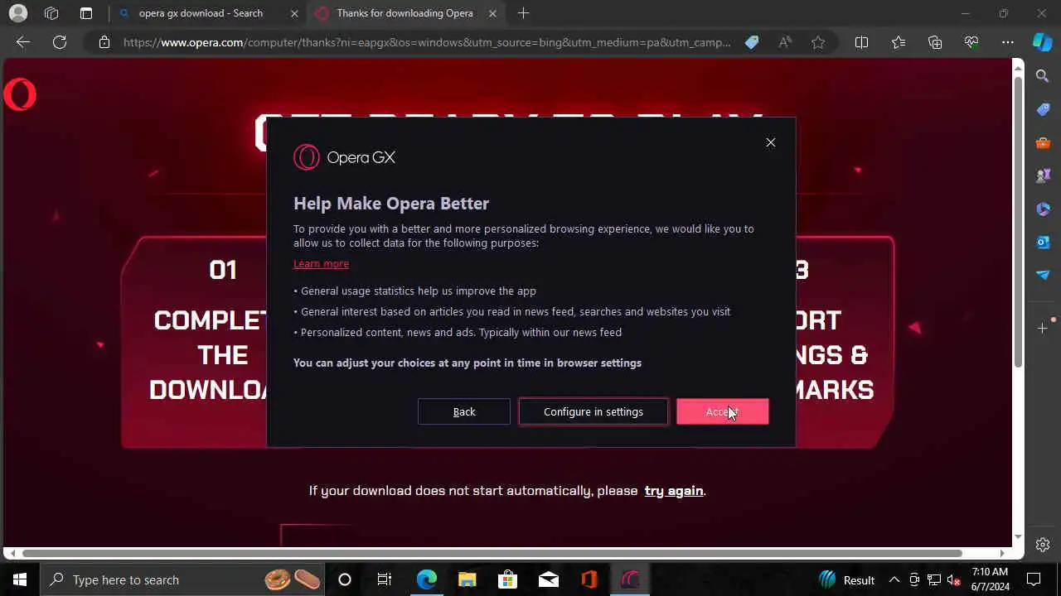Open Edge workspaces icon
The height and width of the screenshot is (596, 1061).
click(51, 13)
